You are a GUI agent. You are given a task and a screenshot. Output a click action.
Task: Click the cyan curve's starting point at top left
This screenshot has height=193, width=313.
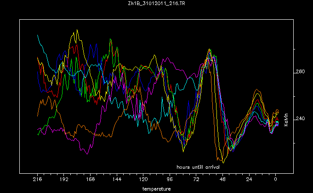[x=38, y=35]
